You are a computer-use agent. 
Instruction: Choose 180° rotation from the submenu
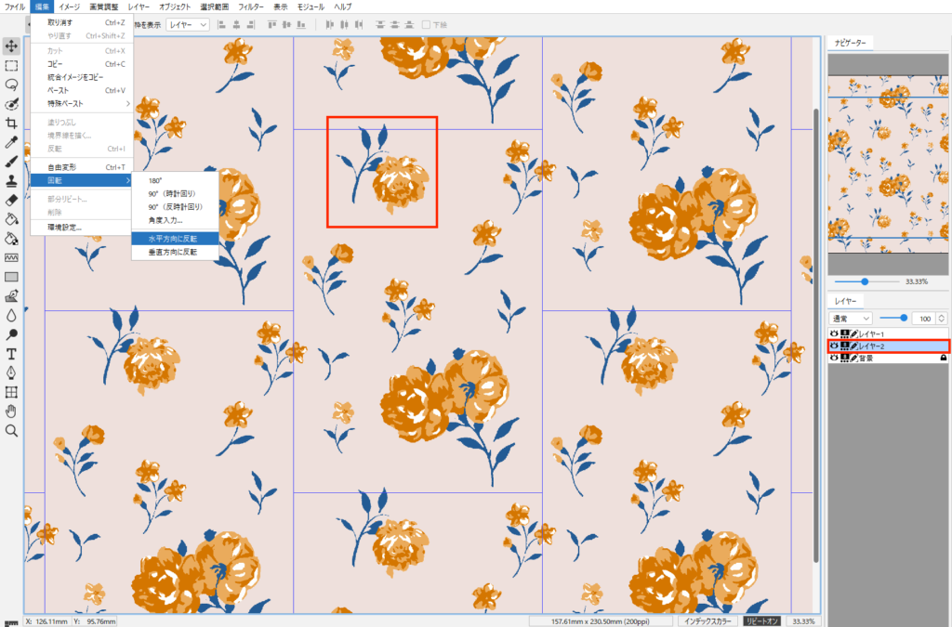coord(176,181)
